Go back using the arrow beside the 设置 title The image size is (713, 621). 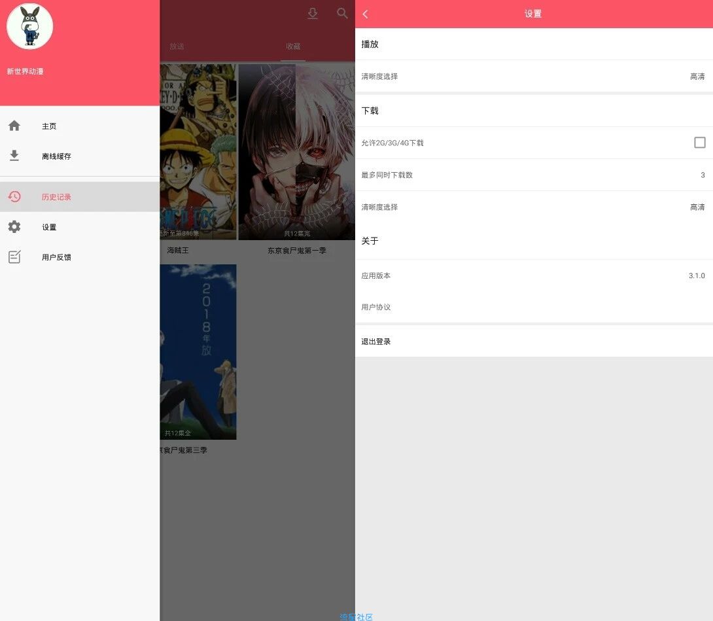365,14
